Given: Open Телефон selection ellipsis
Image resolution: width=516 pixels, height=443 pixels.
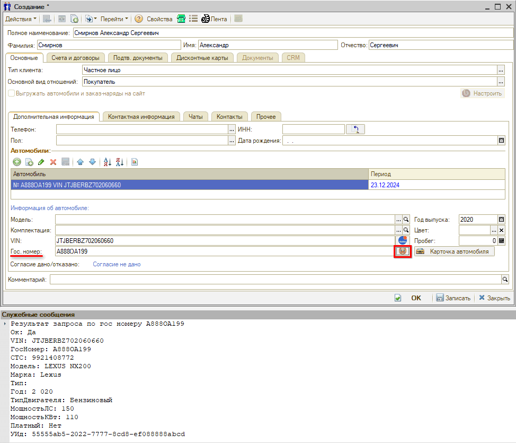Looking at the screenshot, I should tap(232, 129).
